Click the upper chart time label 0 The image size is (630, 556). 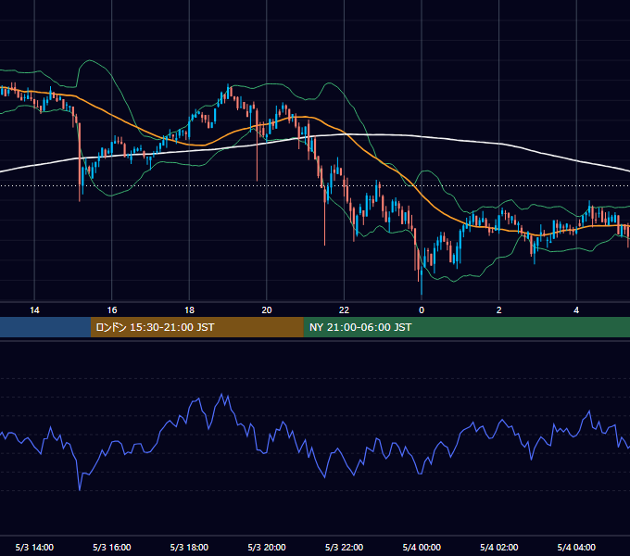[x=422, y=310]
